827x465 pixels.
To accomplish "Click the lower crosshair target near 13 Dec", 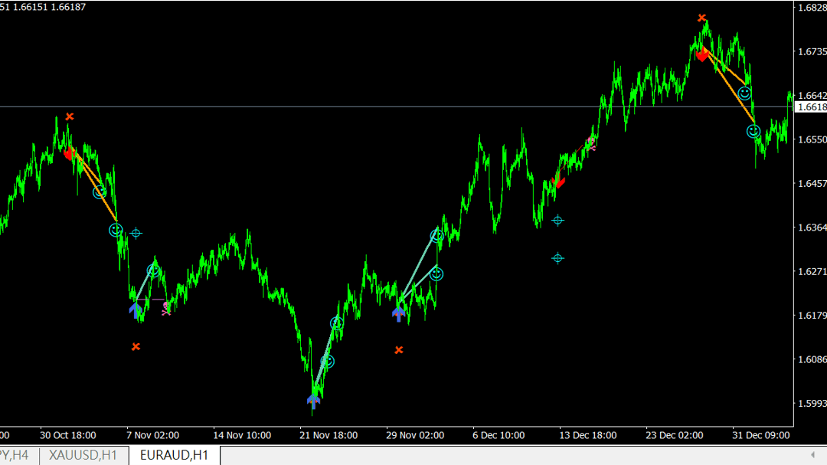I will tap(557, 258).
